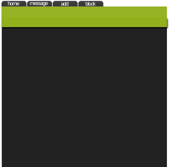Switch to the message tab
This screenshot has height=167, width=169.
39,4
